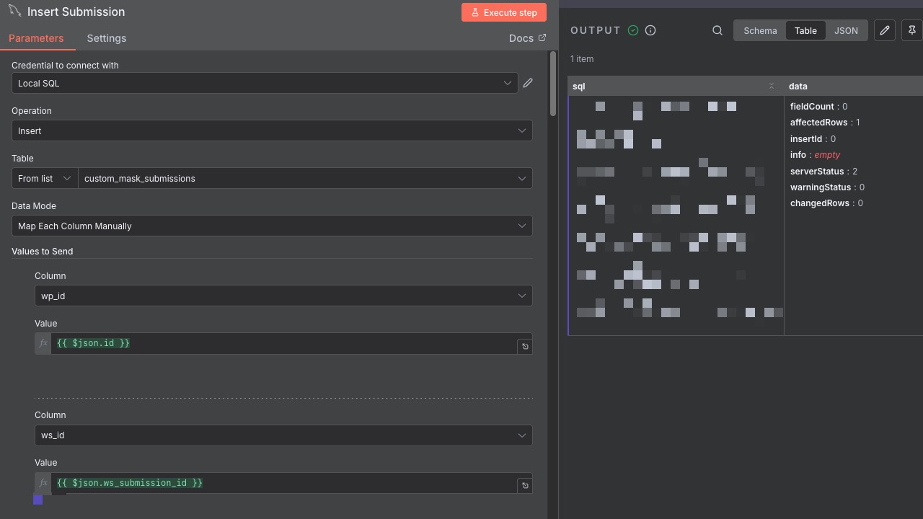Switch output view to JSON
The height and width of the screenshot is (519, 923).
pos(846,30)
